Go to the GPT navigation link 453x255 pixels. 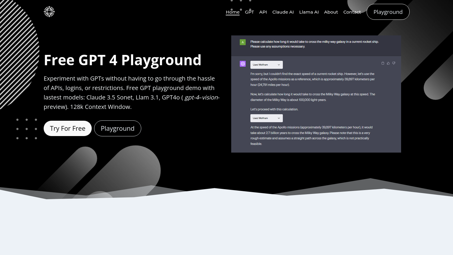pyautogui.click(x=249, y=12)
